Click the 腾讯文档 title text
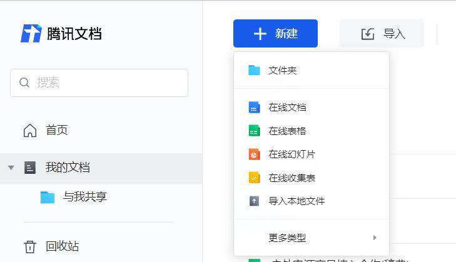Image resolution: width=456 pixels, height=262 pixels. pyautogui.click(x=74, y=34)
